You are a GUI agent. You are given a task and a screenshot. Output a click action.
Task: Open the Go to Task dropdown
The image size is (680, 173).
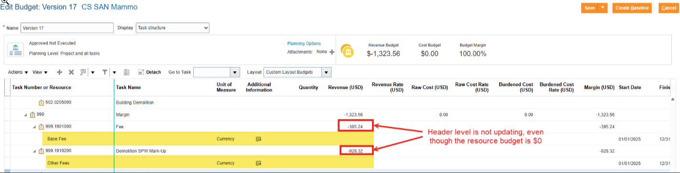click(235, 72)
